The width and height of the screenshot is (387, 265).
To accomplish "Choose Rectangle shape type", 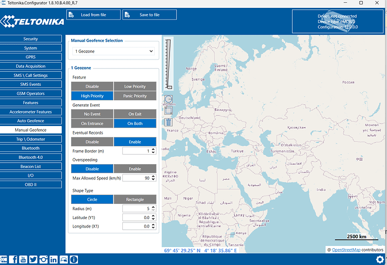I will click(135, 199).
